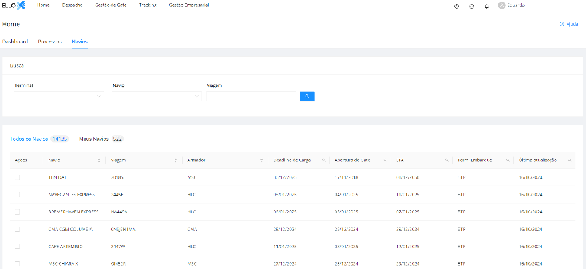Open the Gestão de Gate menu
The height and width of the screenshot is (269, 586).
coord(110,5)
